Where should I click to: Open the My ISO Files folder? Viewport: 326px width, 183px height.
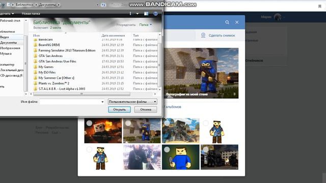pyautogui.click(x=47, y=72)
